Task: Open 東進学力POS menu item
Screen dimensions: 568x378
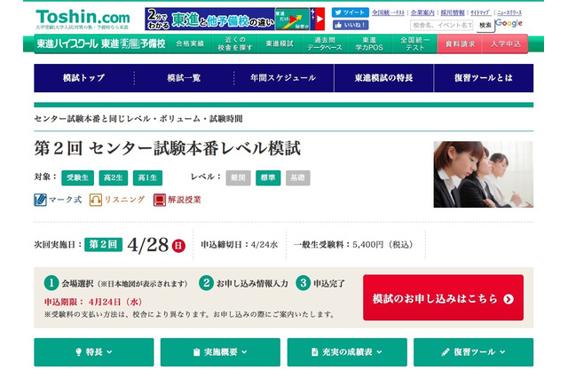Action: click(369, 43)
